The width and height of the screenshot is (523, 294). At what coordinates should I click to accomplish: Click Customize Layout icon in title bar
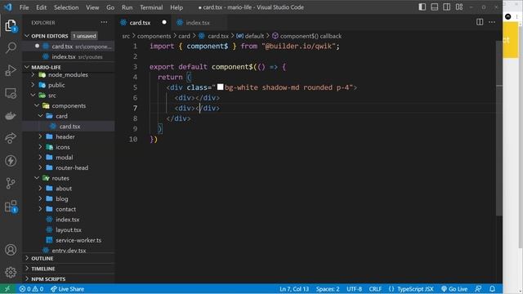(459, 7)
